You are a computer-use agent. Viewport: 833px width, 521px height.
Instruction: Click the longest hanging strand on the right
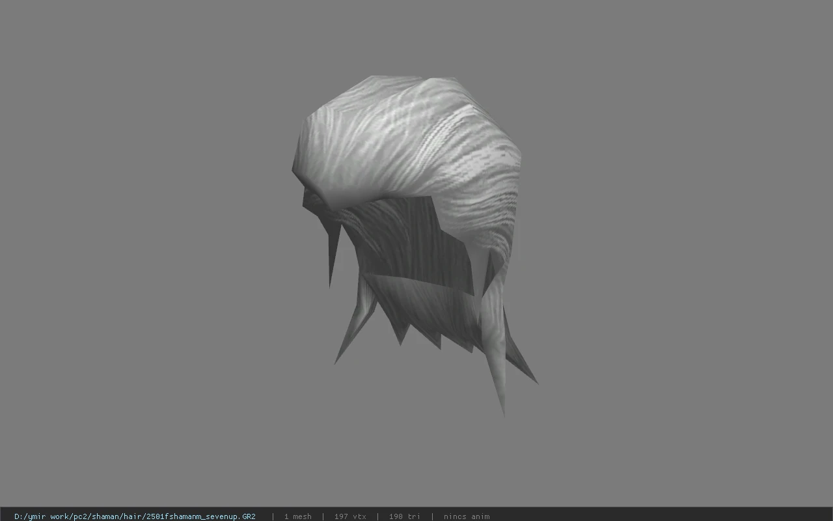click(496, 352)
